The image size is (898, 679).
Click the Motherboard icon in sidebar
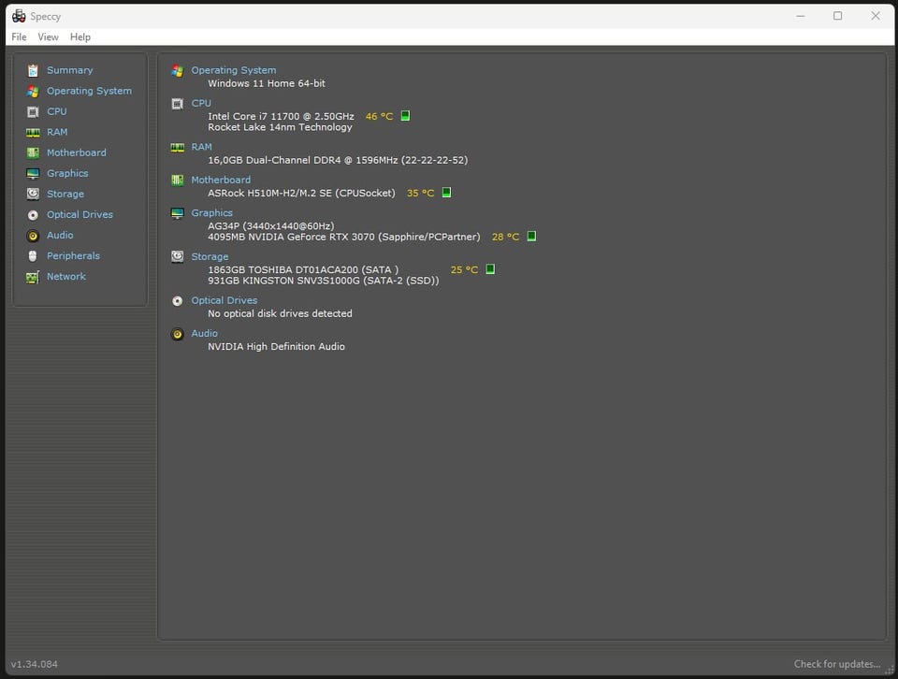[33, 152]
